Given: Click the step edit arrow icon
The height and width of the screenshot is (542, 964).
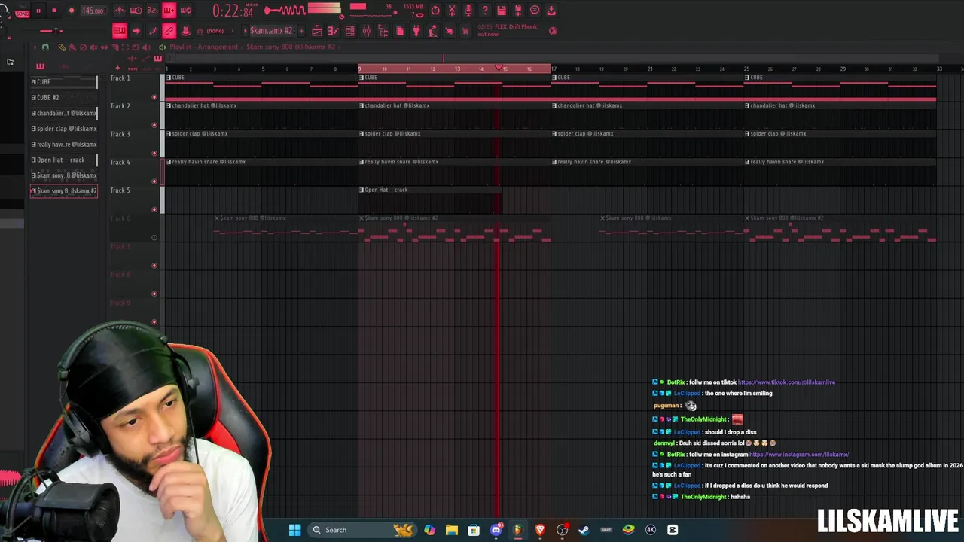Looking at the screenshot, I should 136,31.
